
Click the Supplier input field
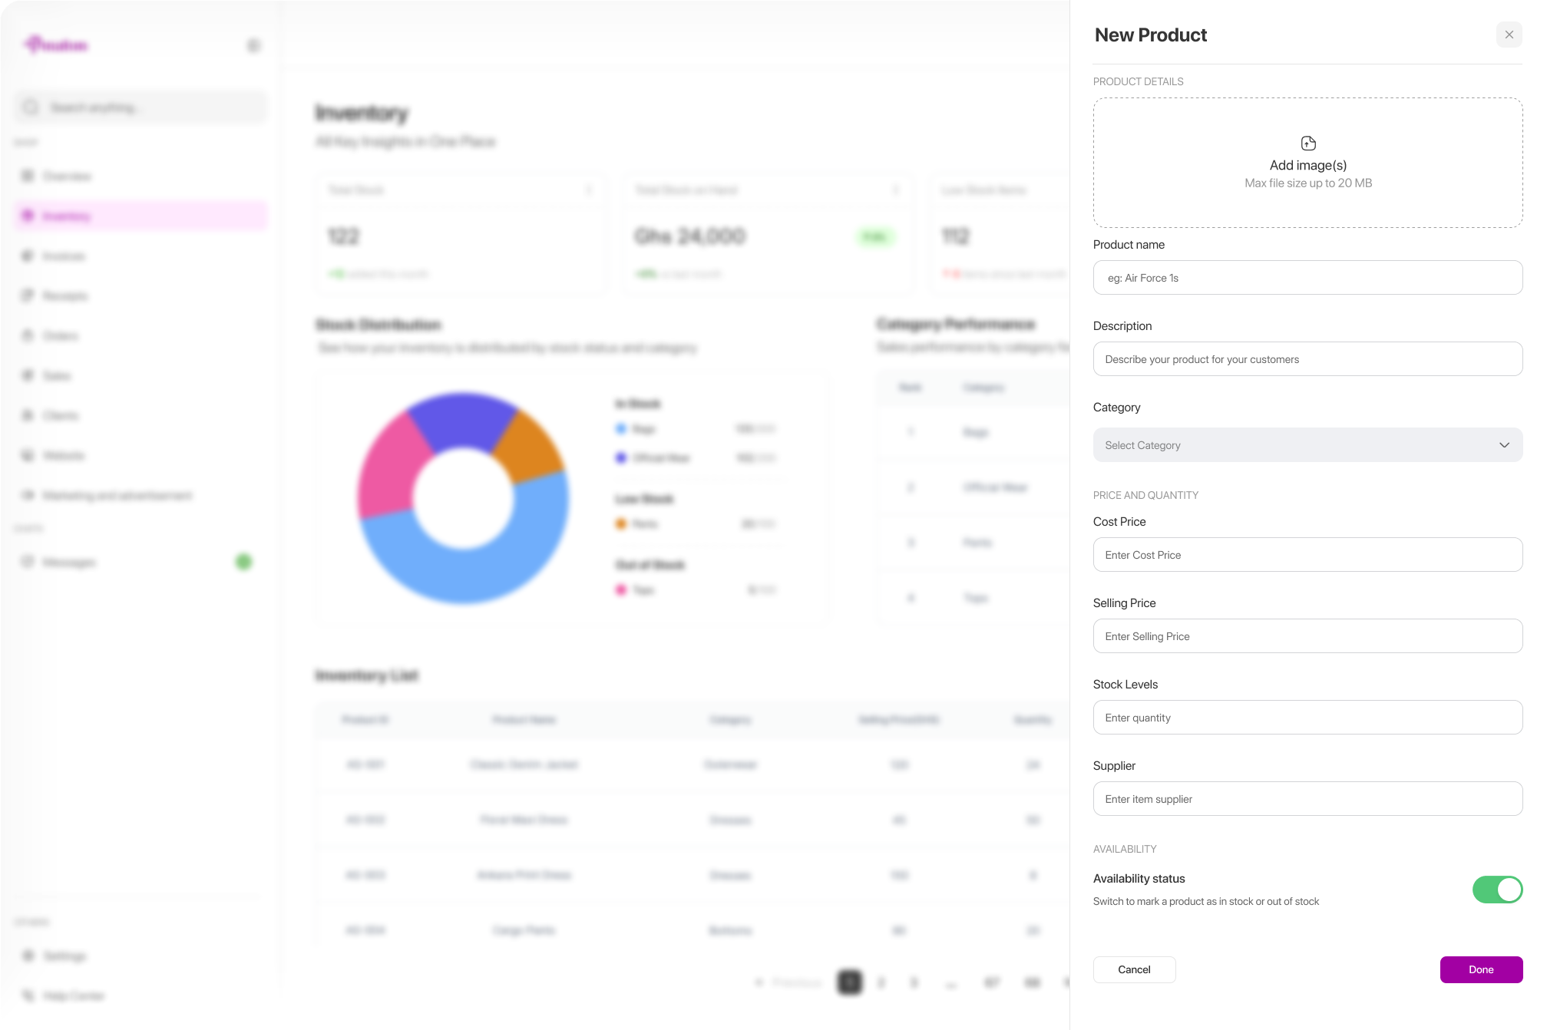tap(1307, 799)
